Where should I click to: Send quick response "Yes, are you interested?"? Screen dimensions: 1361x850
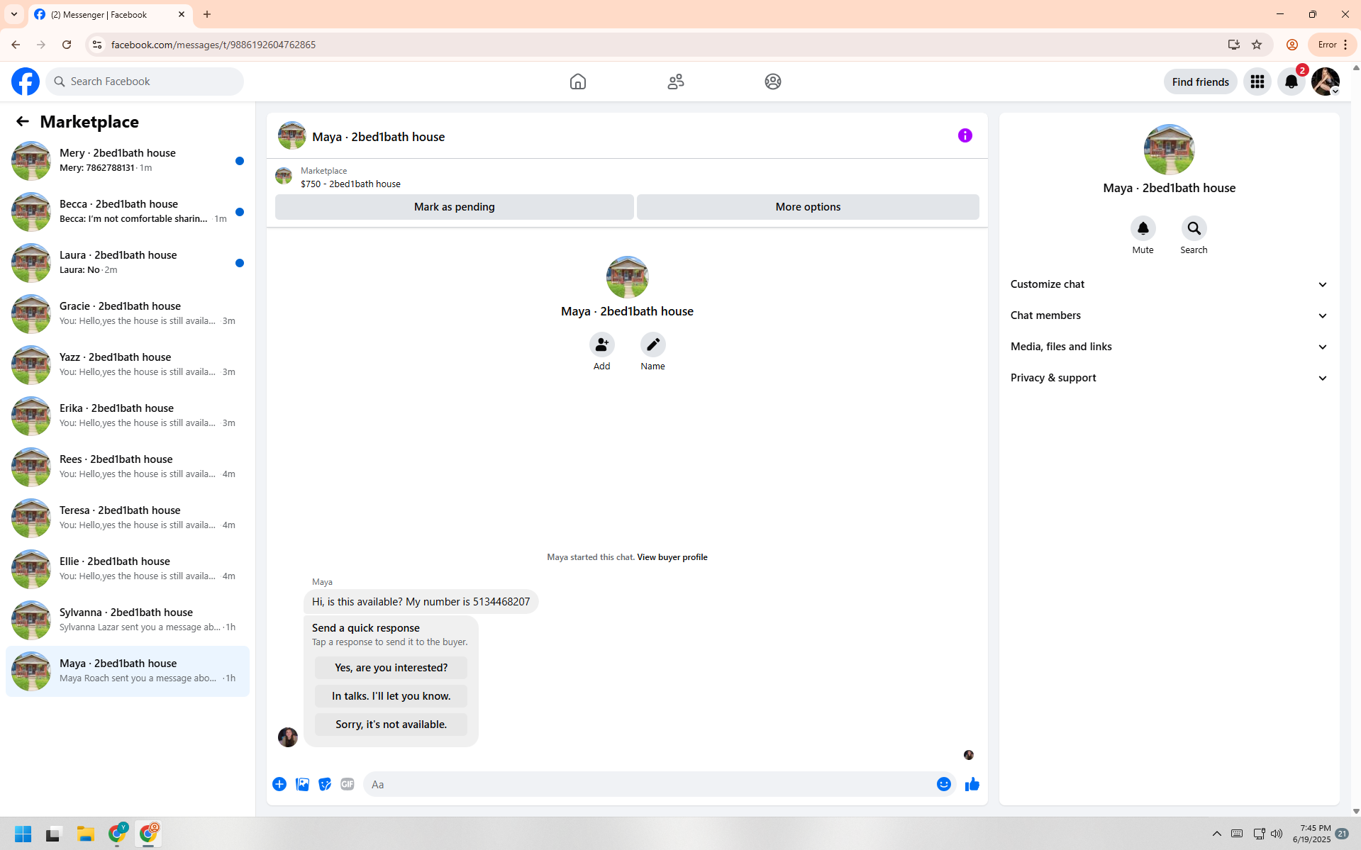(391, 668)
